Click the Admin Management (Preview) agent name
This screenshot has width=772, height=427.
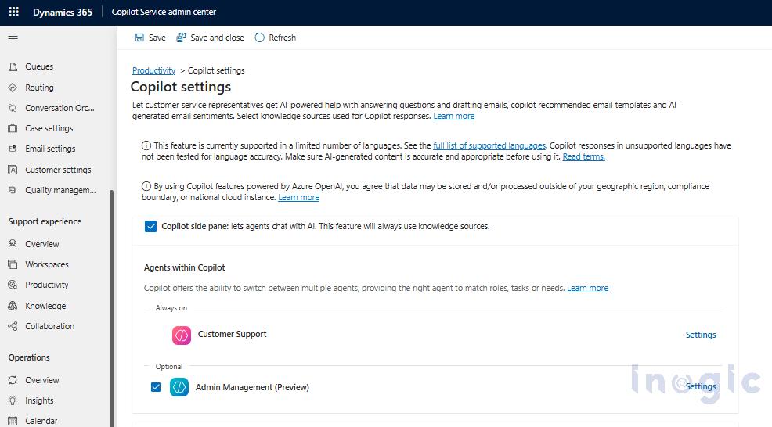pos(252,387)
